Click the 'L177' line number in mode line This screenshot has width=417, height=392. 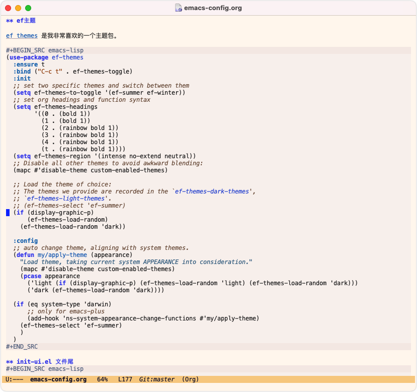125,379
